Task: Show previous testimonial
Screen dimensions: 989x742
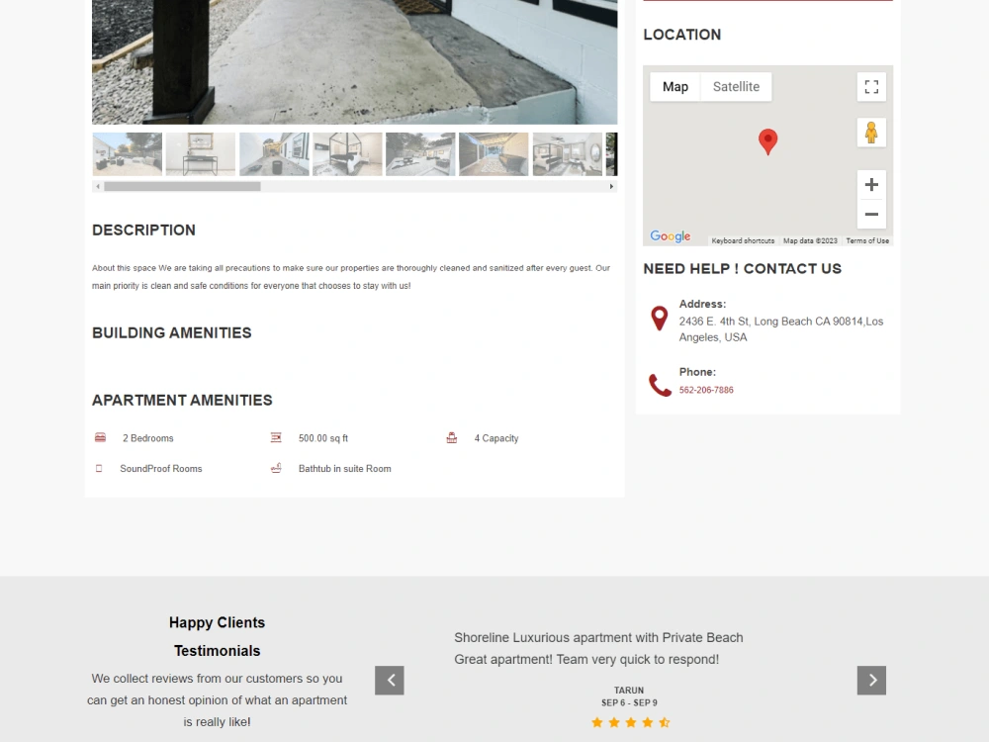Action: point(389,681)
